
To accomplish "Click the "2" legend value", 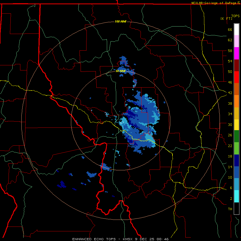I will (231, 199).
